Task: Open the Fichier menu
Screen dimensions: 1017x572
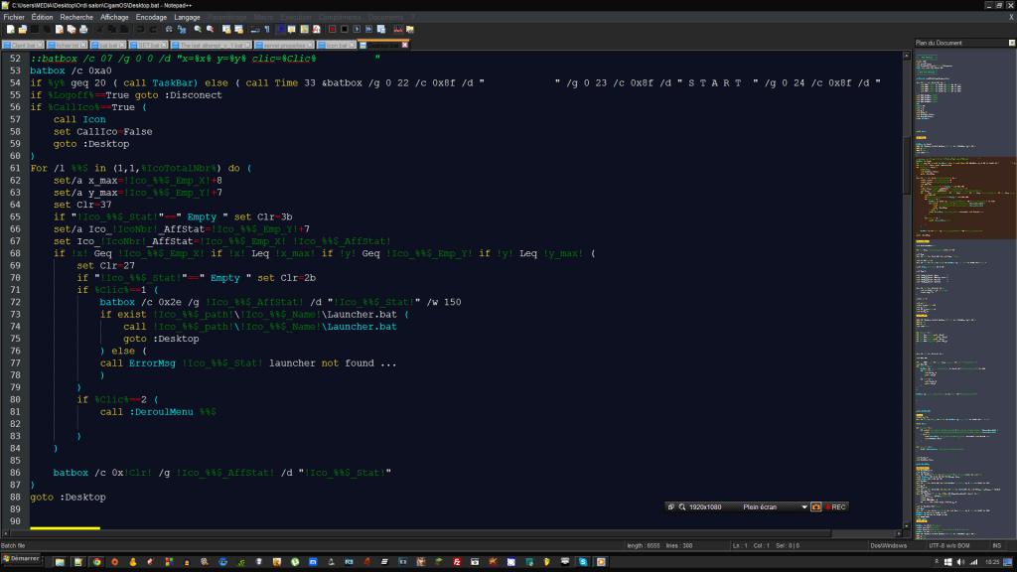Action: (x=14, y=18)
